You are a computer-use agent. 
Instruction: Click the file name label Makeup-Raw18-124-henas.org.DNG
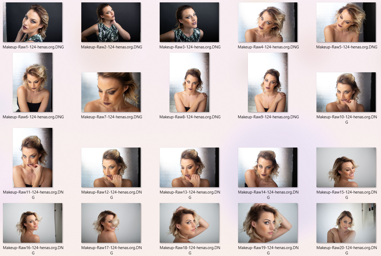point(190,250)
